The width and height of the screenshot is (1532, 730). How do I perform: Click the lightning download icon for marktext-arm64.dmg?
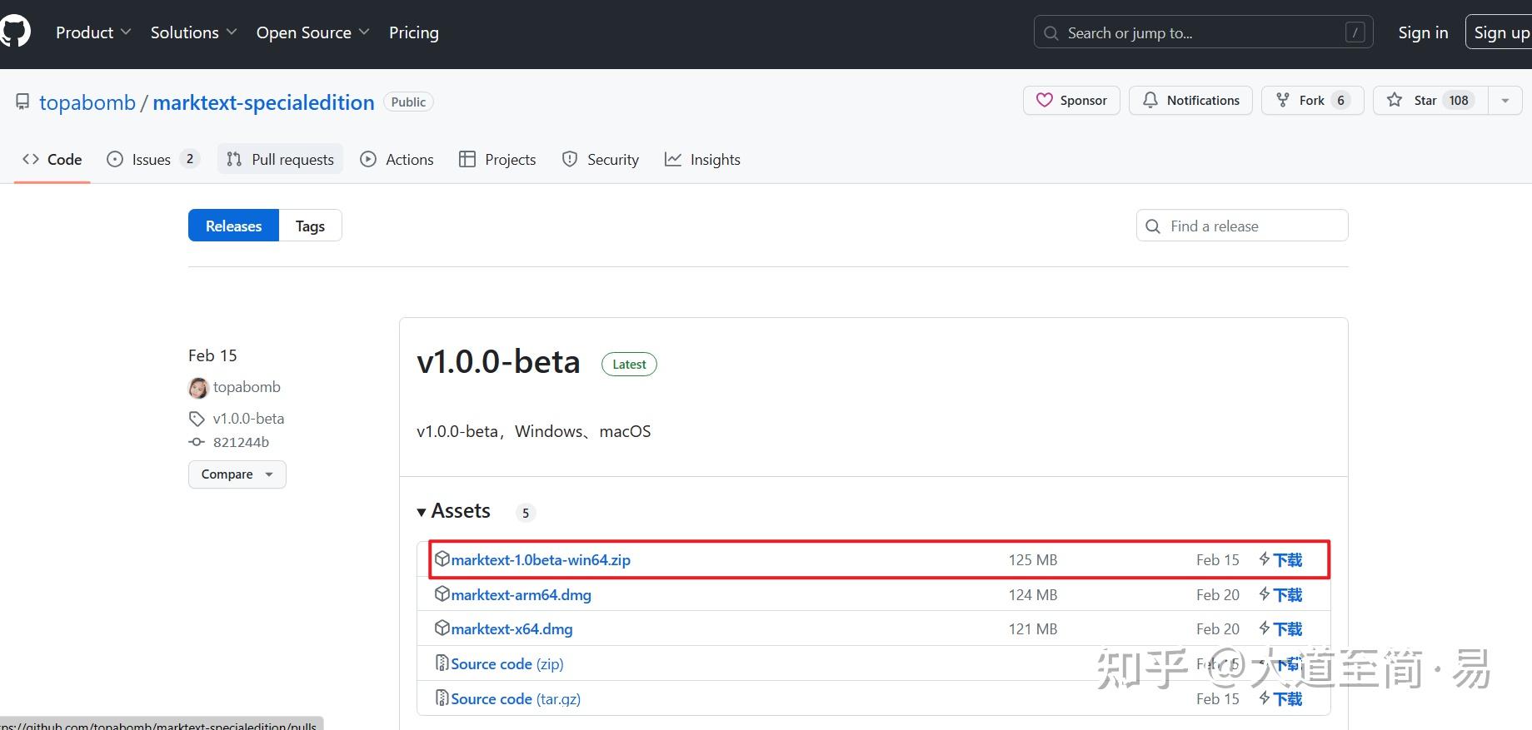point(1265,594)
